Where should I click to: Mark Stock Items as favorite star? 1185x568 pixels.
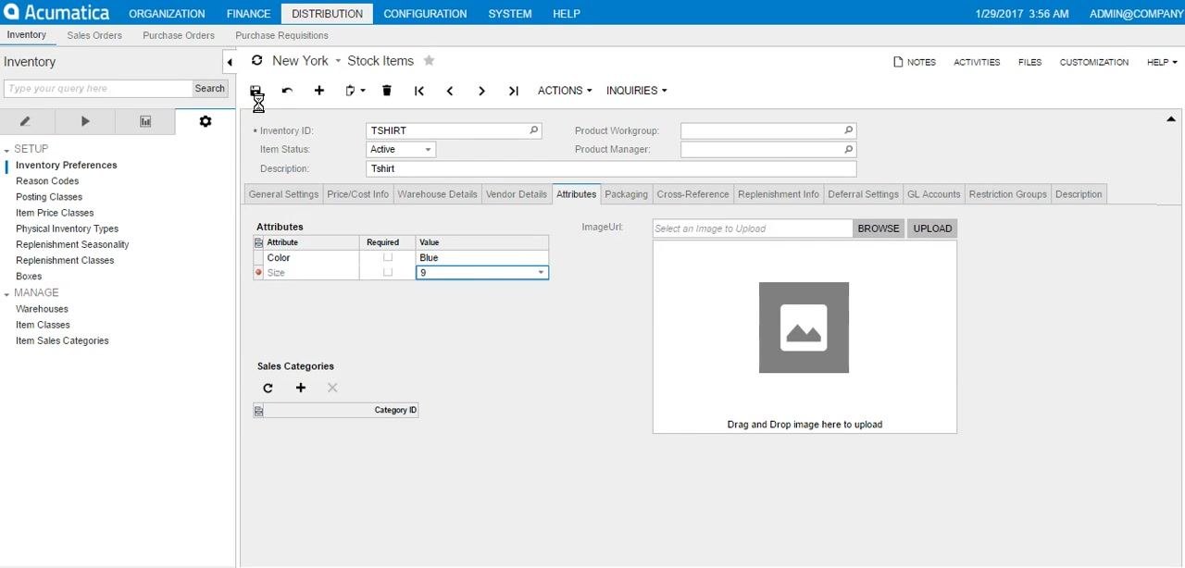(x=429, y=60)
